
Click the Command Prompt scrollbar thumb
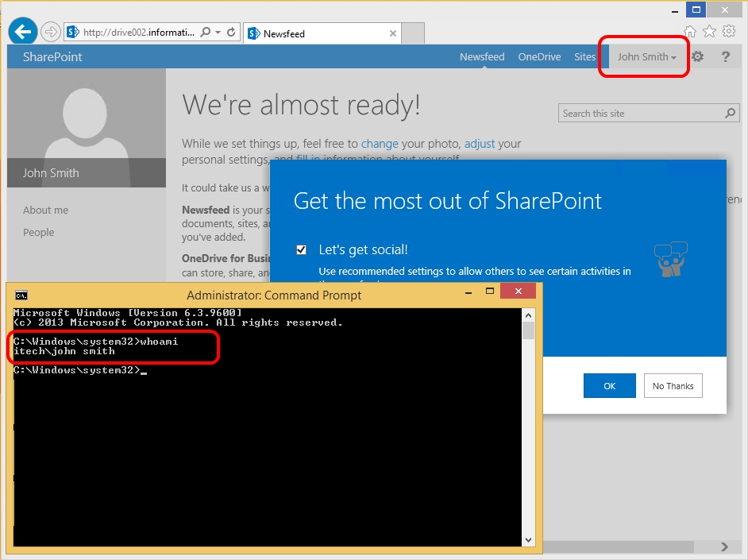(x=528, y=330)
